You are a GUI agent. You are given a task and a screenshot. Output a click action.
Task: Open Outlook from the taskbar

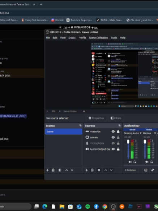pyautogui.click(x=79, y=206)
